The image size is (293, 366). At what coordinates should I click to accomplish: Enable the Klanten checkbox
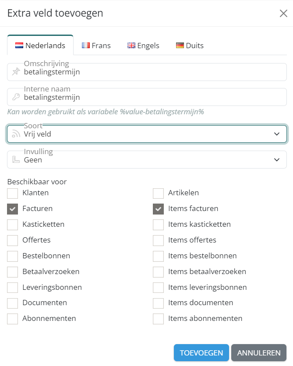pyautogui.click(x=12, y=193)
